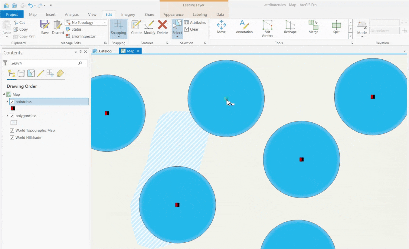This screenshot has width=409, height=249.
Task: Click the pointclass red symbol swatch
Action: [x=13, y=108]
